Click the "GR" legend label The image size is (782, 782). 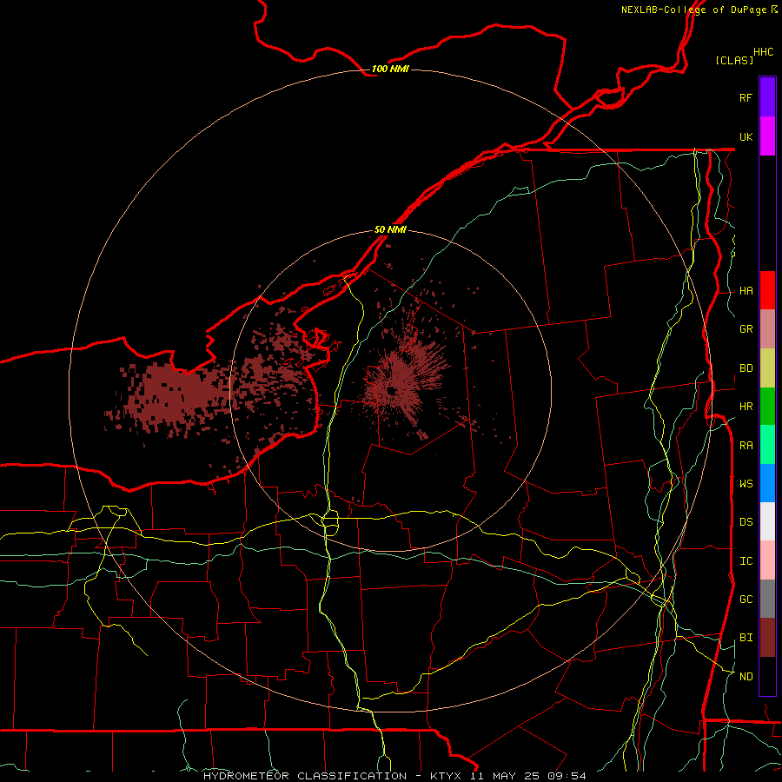tap(746, 328)
